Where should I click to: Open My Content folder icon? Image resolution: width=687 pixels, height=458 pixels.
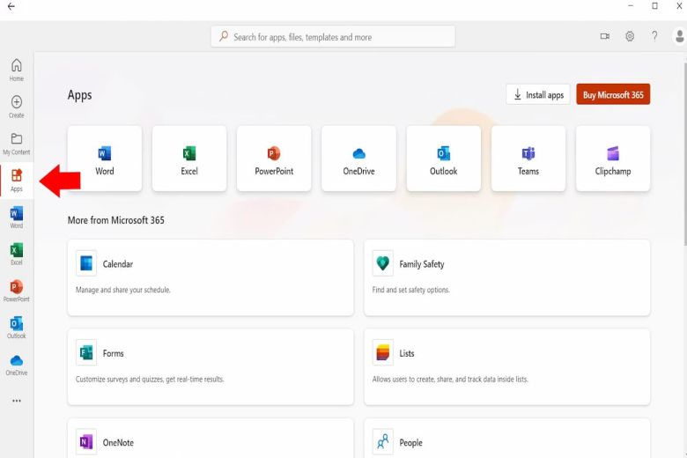(16, 143)
